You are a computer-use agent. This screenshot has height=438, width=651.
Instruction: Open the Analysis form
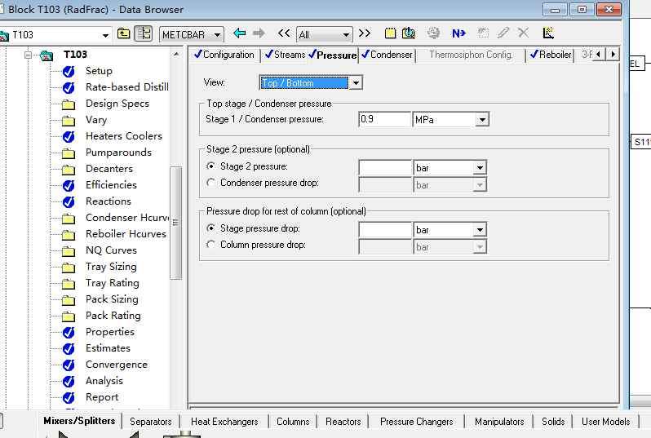point(104,381)
